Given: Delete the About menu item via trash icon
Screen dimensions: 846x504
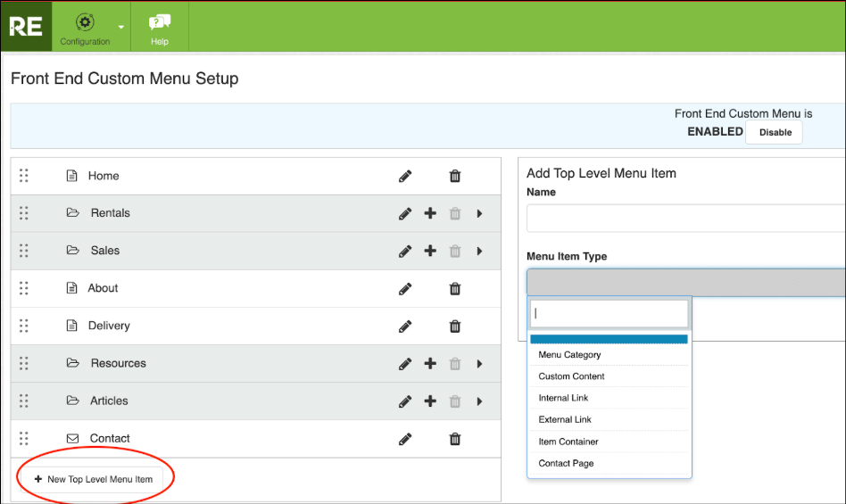Looking at the screenshot, I should point(455,289).
